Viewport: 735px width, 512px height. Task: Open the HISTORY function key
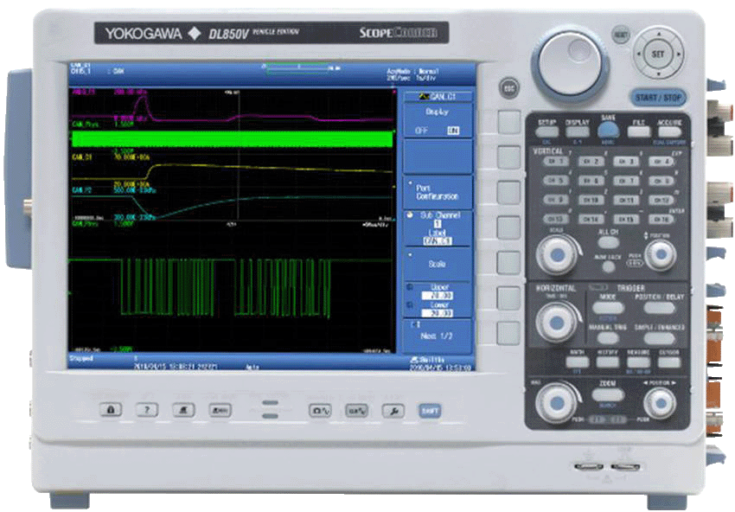pos(608,362)
